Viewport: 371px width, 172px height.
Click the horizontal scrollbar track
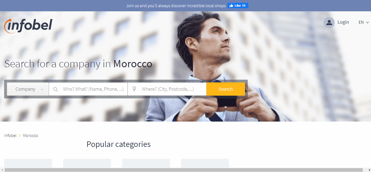(x=184, y=170)
